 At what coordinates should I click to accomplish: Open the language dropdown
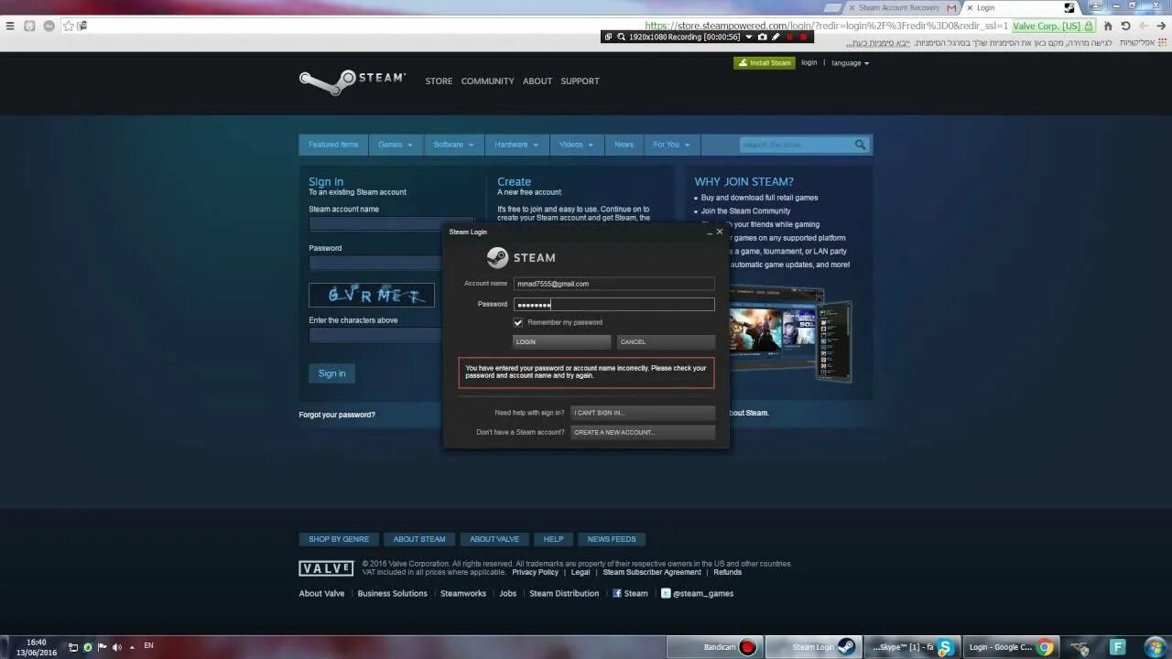[x=851, y=63]
